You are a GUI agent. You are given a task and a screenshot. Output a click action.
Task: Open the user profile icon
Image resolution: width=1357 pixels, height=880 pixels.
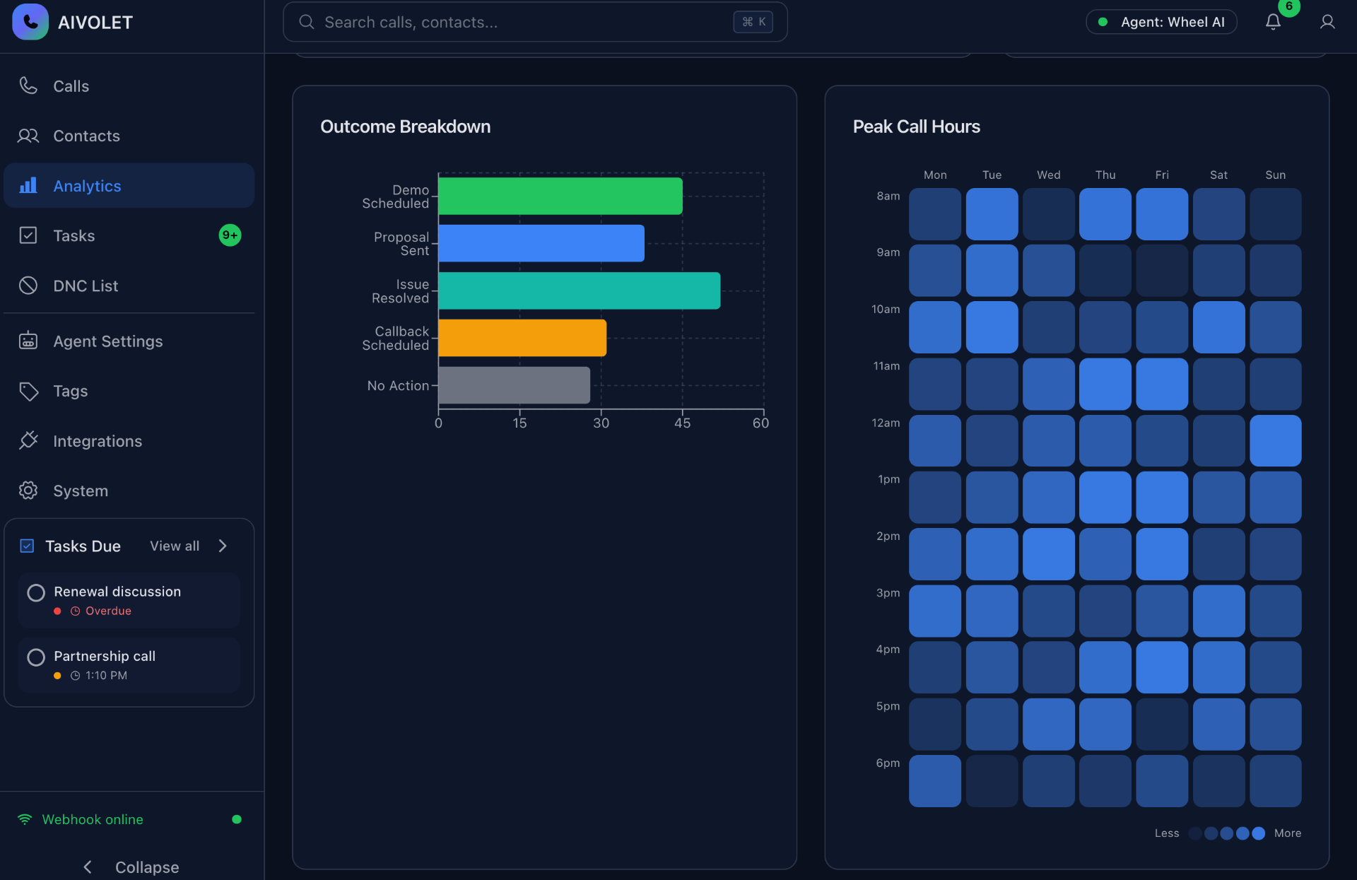pos(1327,22)
